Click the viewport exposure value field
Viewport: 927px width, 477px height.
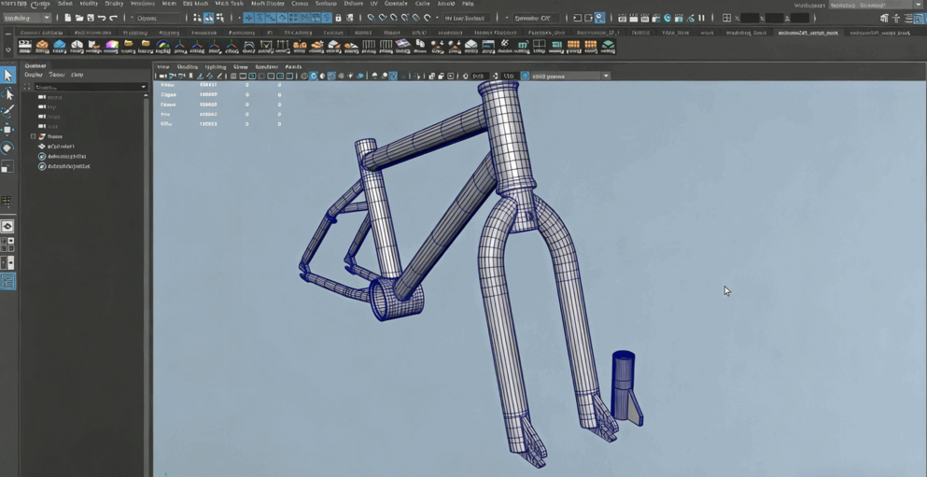(478, 76)
